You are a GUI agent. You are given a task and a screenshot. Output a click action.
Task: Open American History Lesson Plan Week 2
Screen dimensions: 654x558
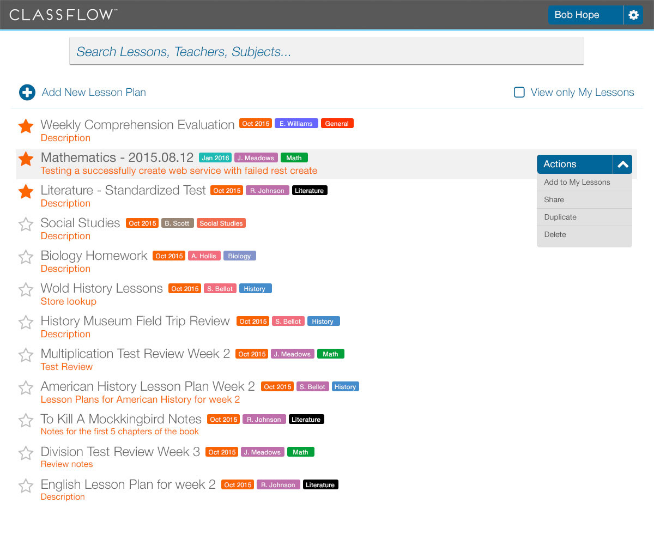[148, 386]
